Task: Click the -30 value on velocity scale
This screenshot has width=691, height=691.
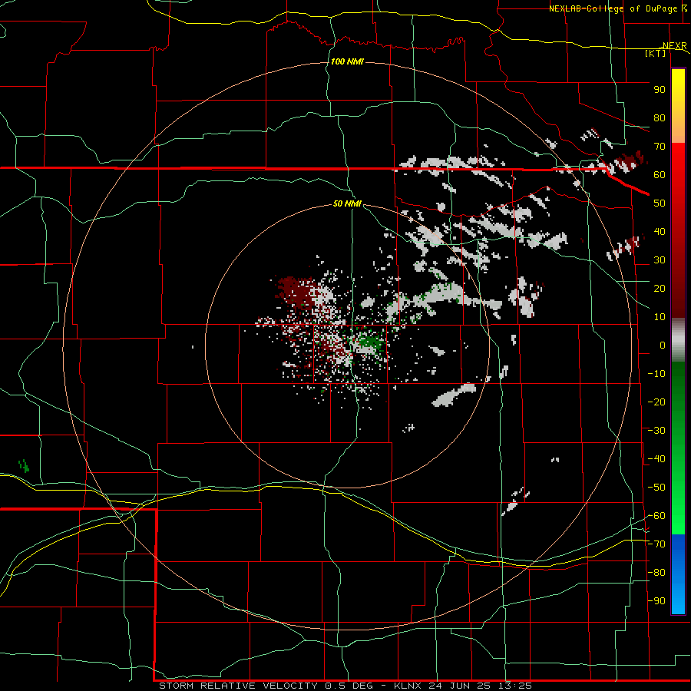Action: point(656,431)
